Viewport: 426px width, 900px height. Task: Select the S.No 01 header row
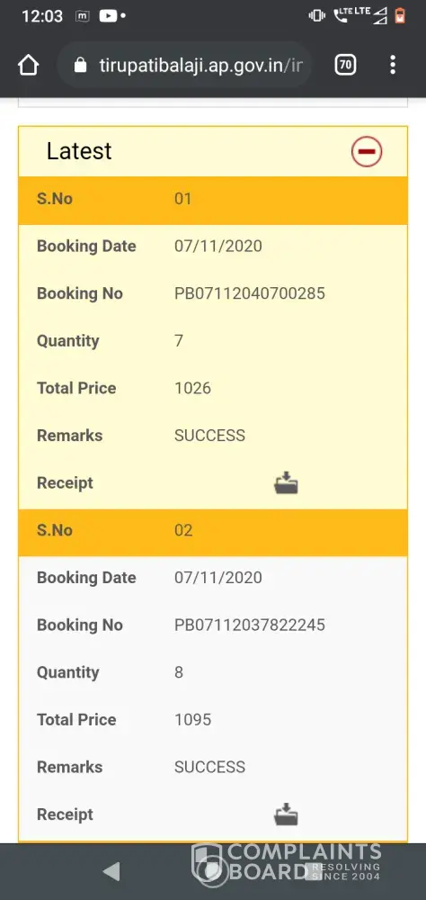tap(213, 200)
